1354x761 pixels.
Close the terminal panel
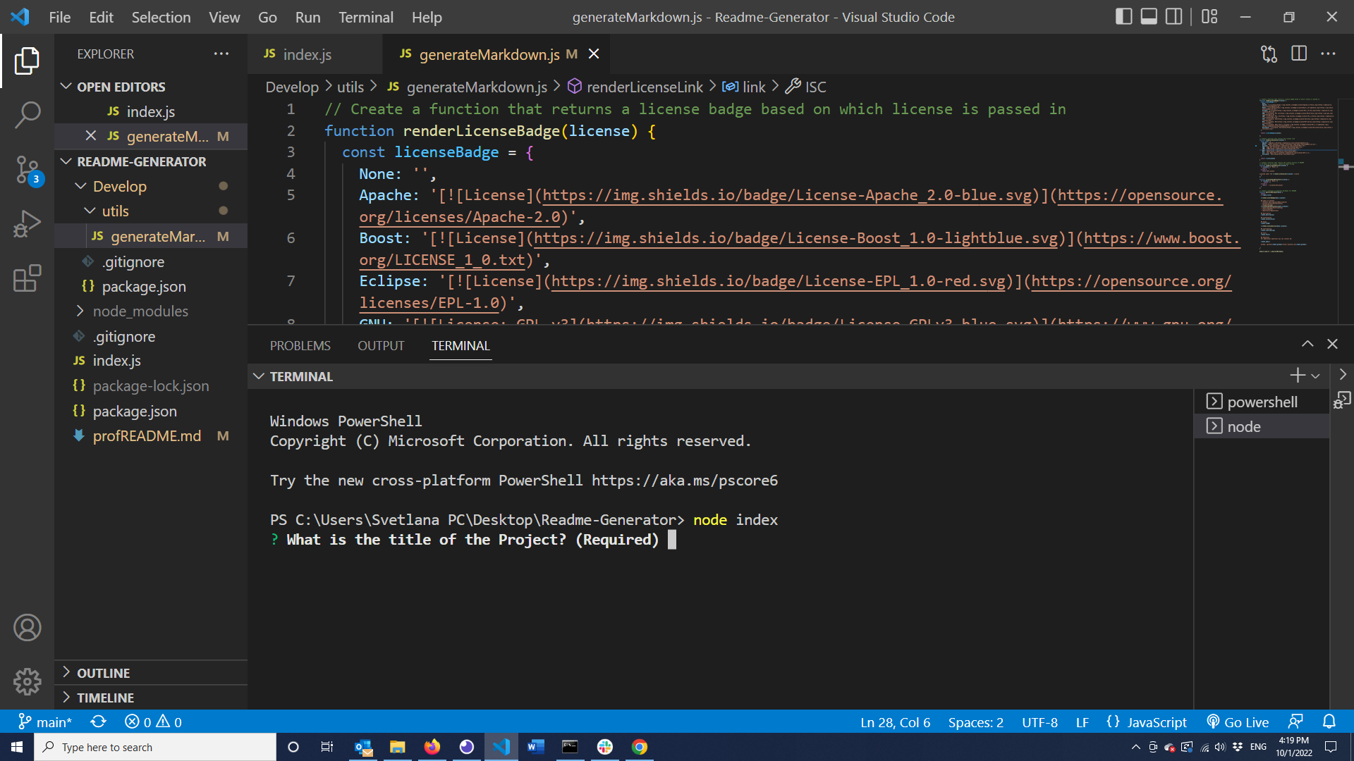[1332, 344]
